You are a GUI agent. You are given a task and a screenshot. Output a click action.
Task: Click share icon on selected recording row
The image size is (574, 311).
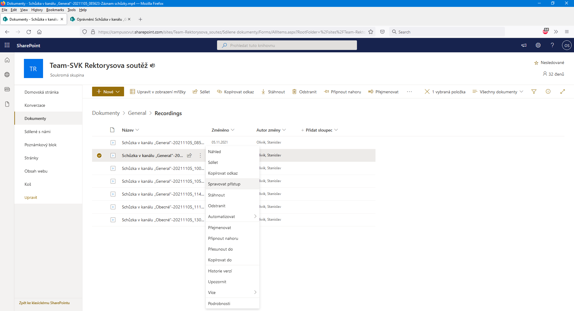coord(189,155)
